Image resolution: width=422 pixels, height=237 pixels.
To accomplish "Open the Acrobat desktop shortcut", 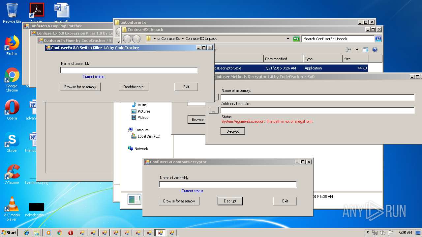I will (x=37, y=13).
